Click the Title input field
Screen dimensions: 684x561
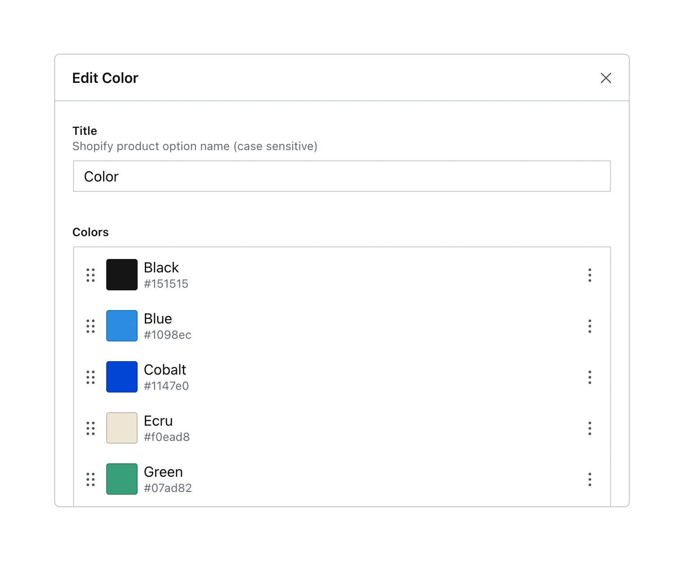coord(342,176)
